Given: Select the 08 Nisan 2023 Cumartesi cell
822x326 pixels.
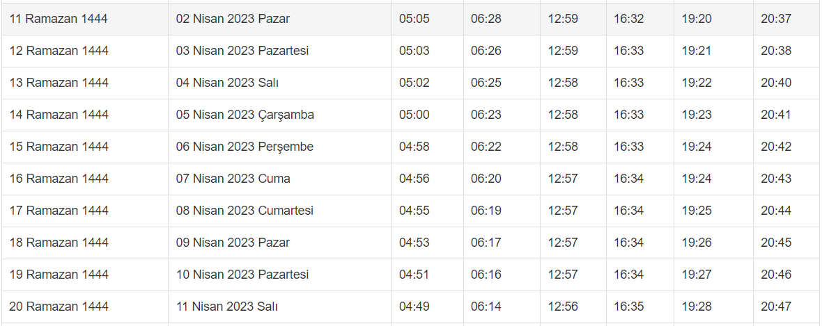Looking at the screenshot, I should point(245,211).
